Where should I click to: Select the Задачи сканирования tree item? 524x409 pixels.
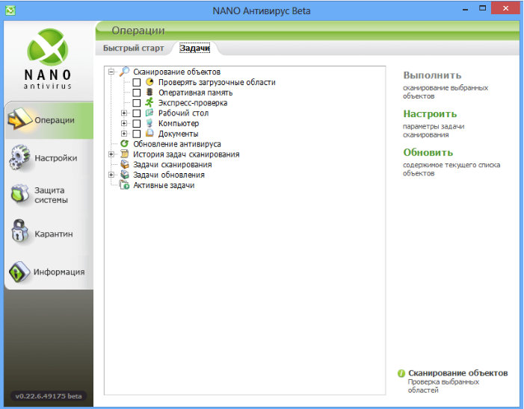point(173,164)
